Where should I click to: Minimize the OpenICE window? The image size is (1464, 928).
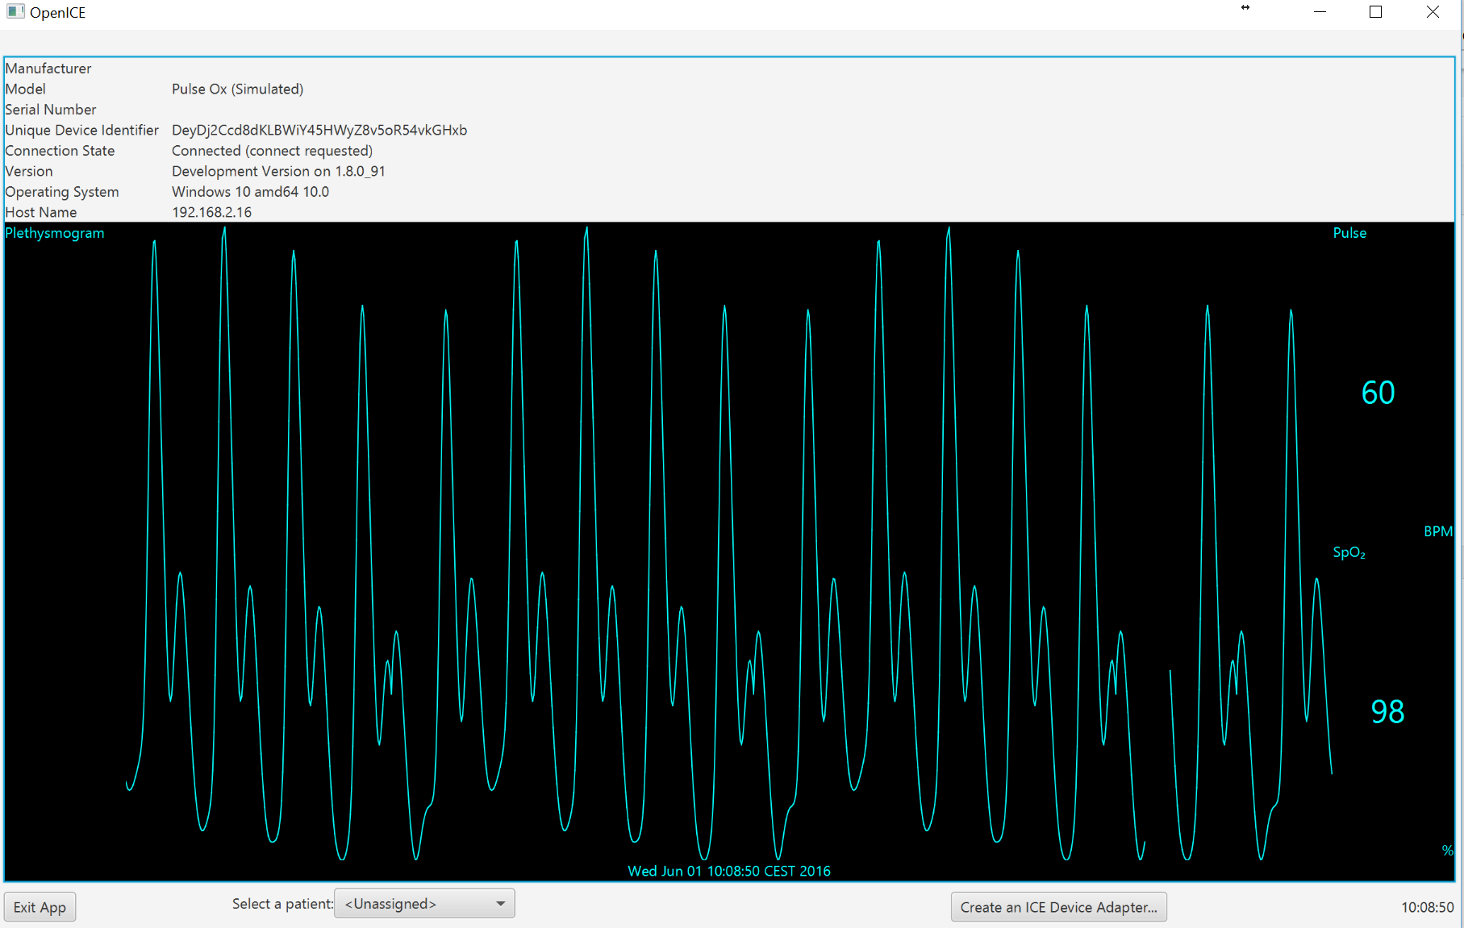tap(1320, 12)
